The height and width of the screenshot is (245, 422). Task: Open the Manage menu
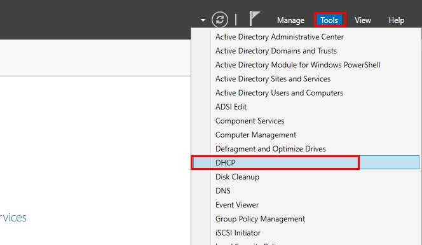pos(290,20)
